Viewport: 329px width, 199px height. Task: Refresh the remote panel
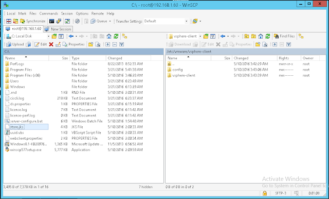coord(267,37)
